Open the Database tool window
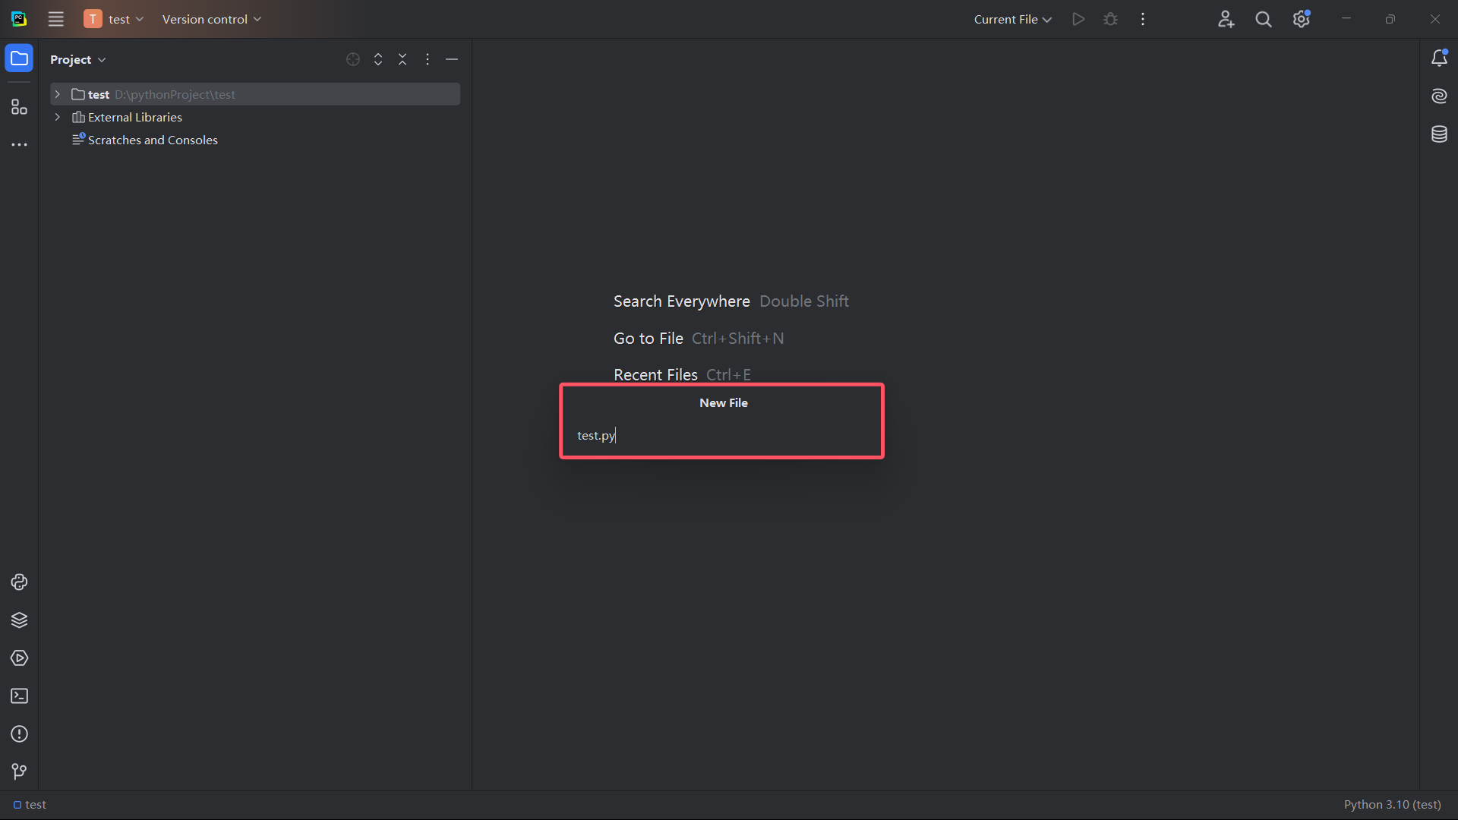 pos(1439,134)
